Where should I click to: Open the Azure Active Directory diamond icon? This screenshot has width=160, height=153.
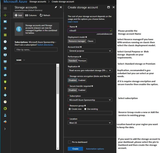pyautogui.click(x=5, y=95)
